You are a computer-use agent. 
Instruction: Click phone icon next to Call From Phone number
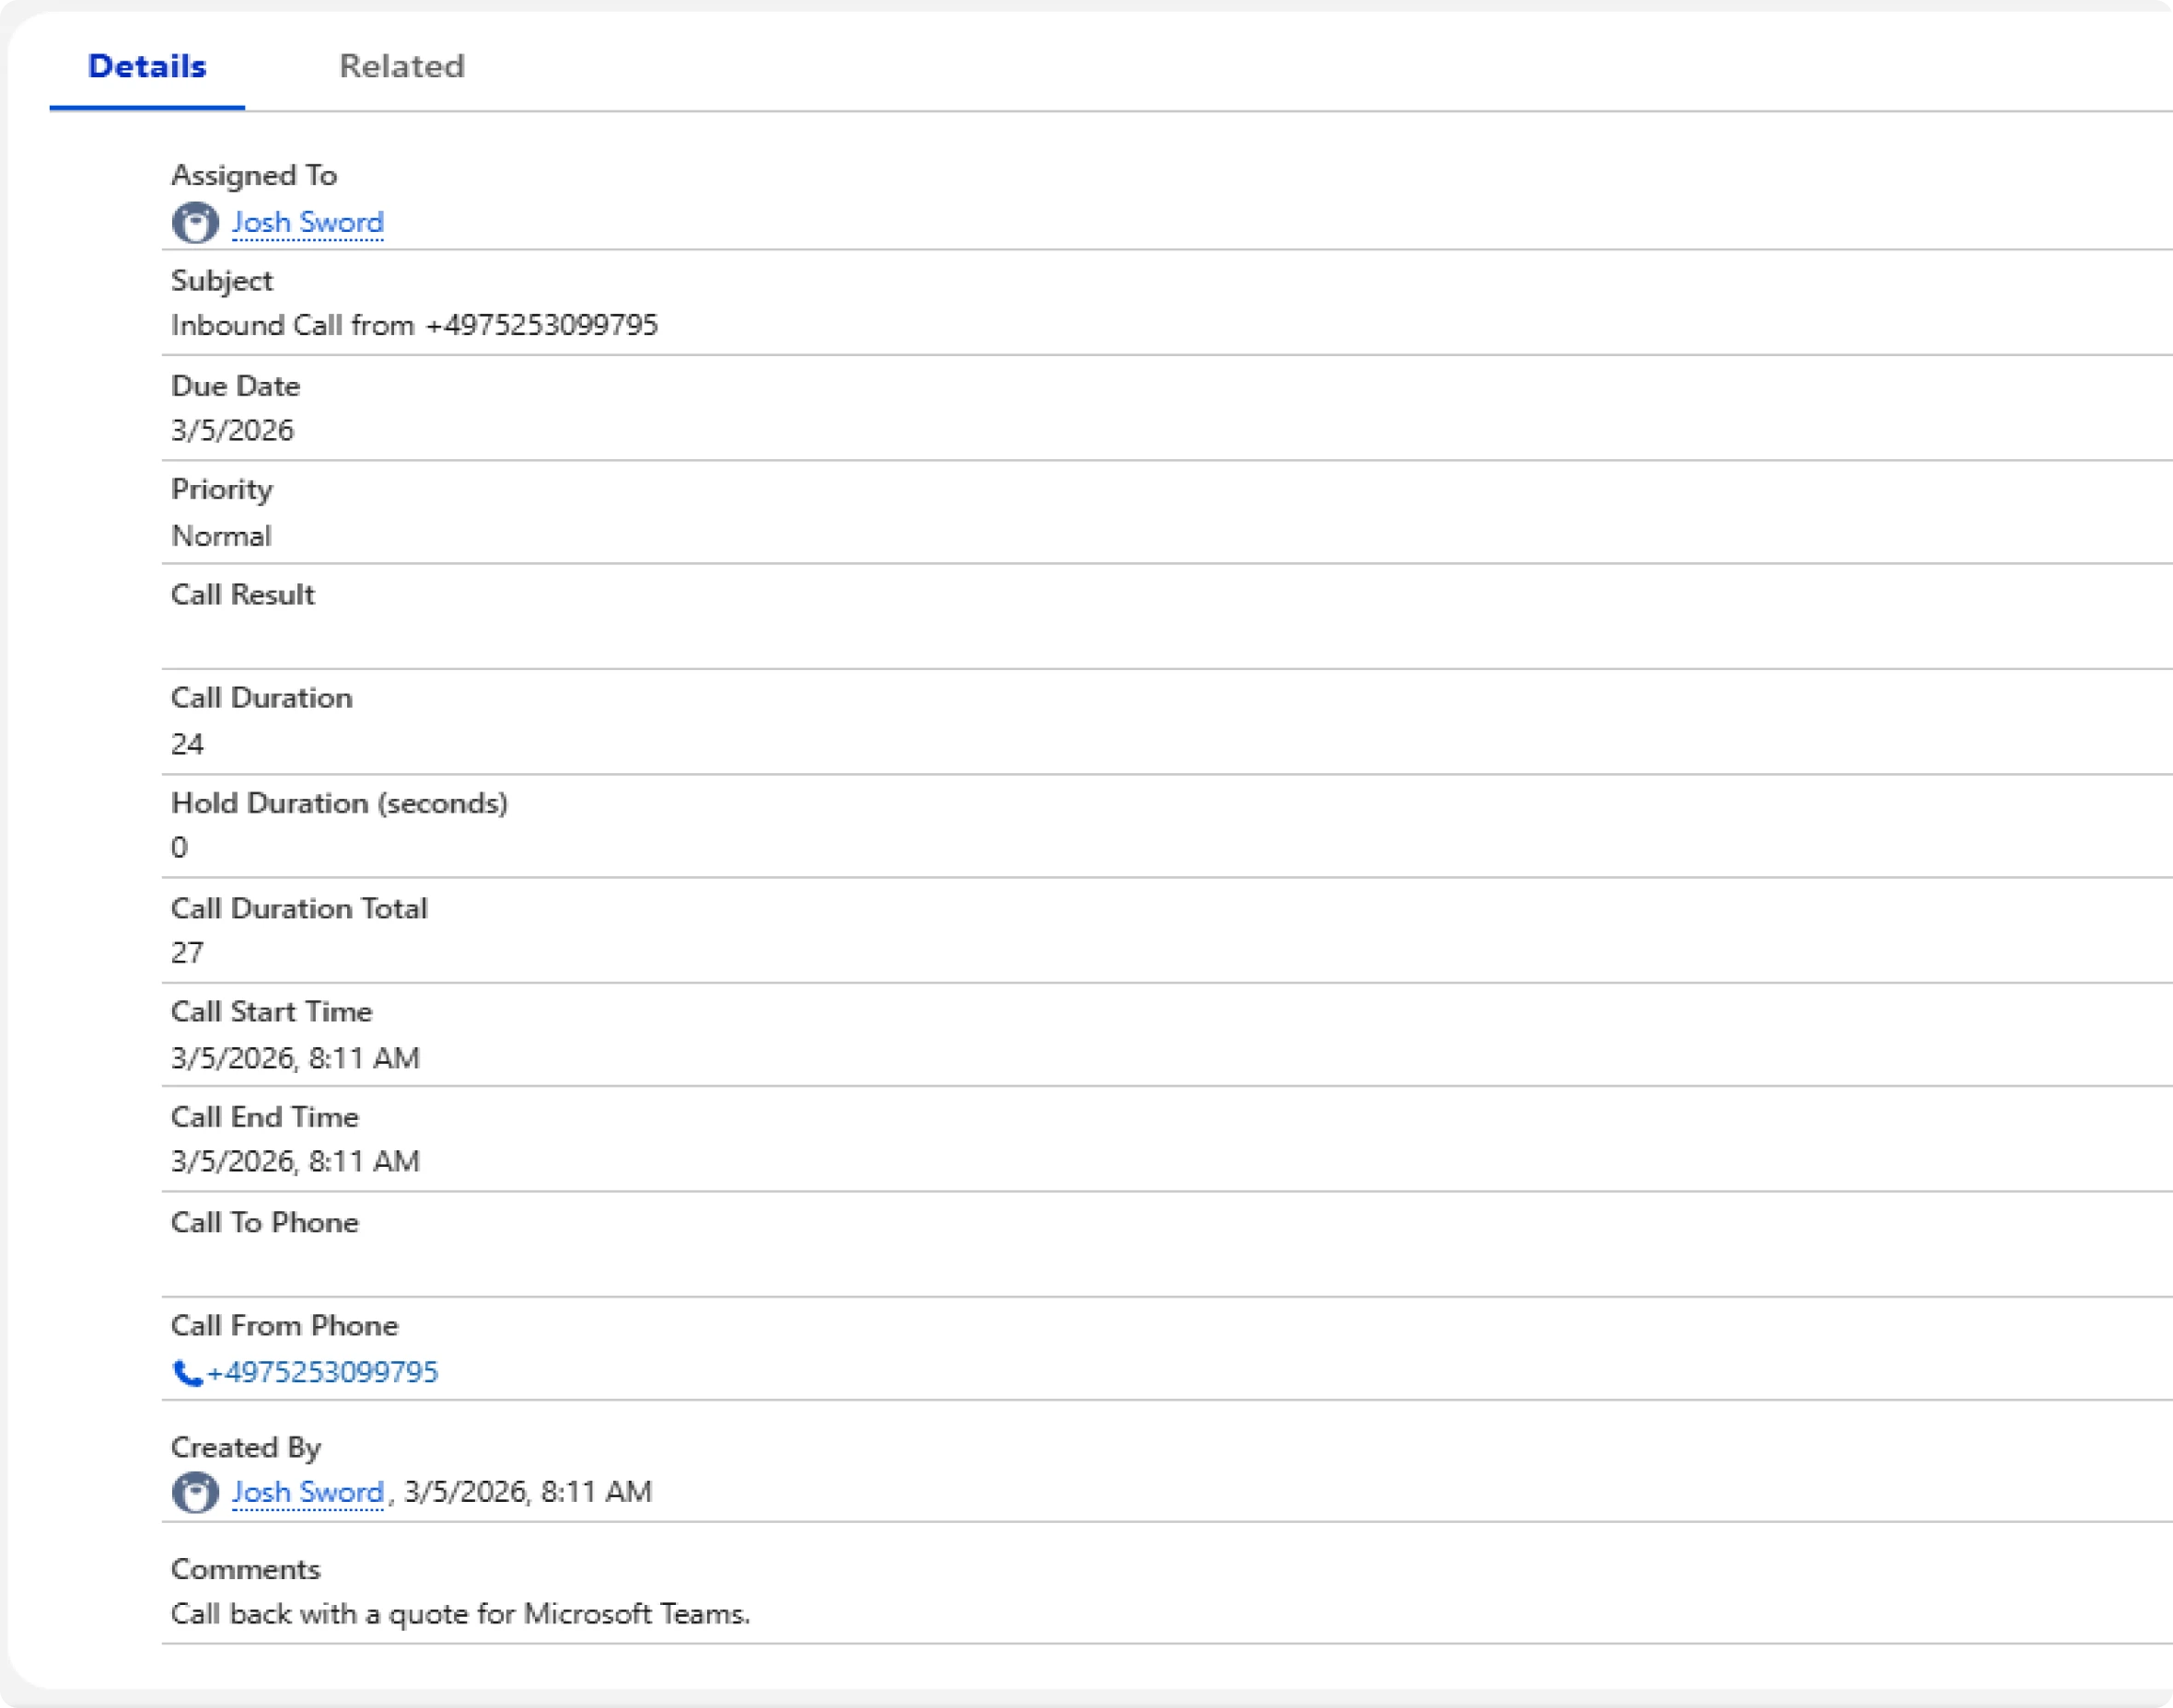(x=186, y=1373)
